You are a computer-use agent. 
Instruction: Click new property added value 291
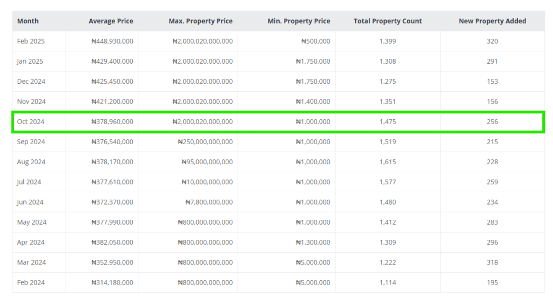[x=493, y=62]
